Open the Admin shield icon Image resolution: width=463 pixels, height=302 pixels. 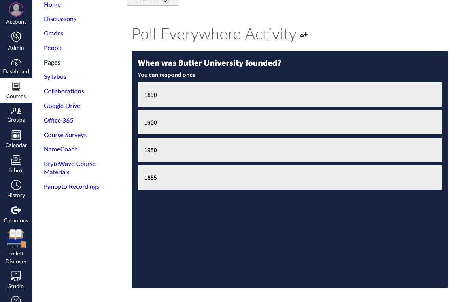point(16,37)
